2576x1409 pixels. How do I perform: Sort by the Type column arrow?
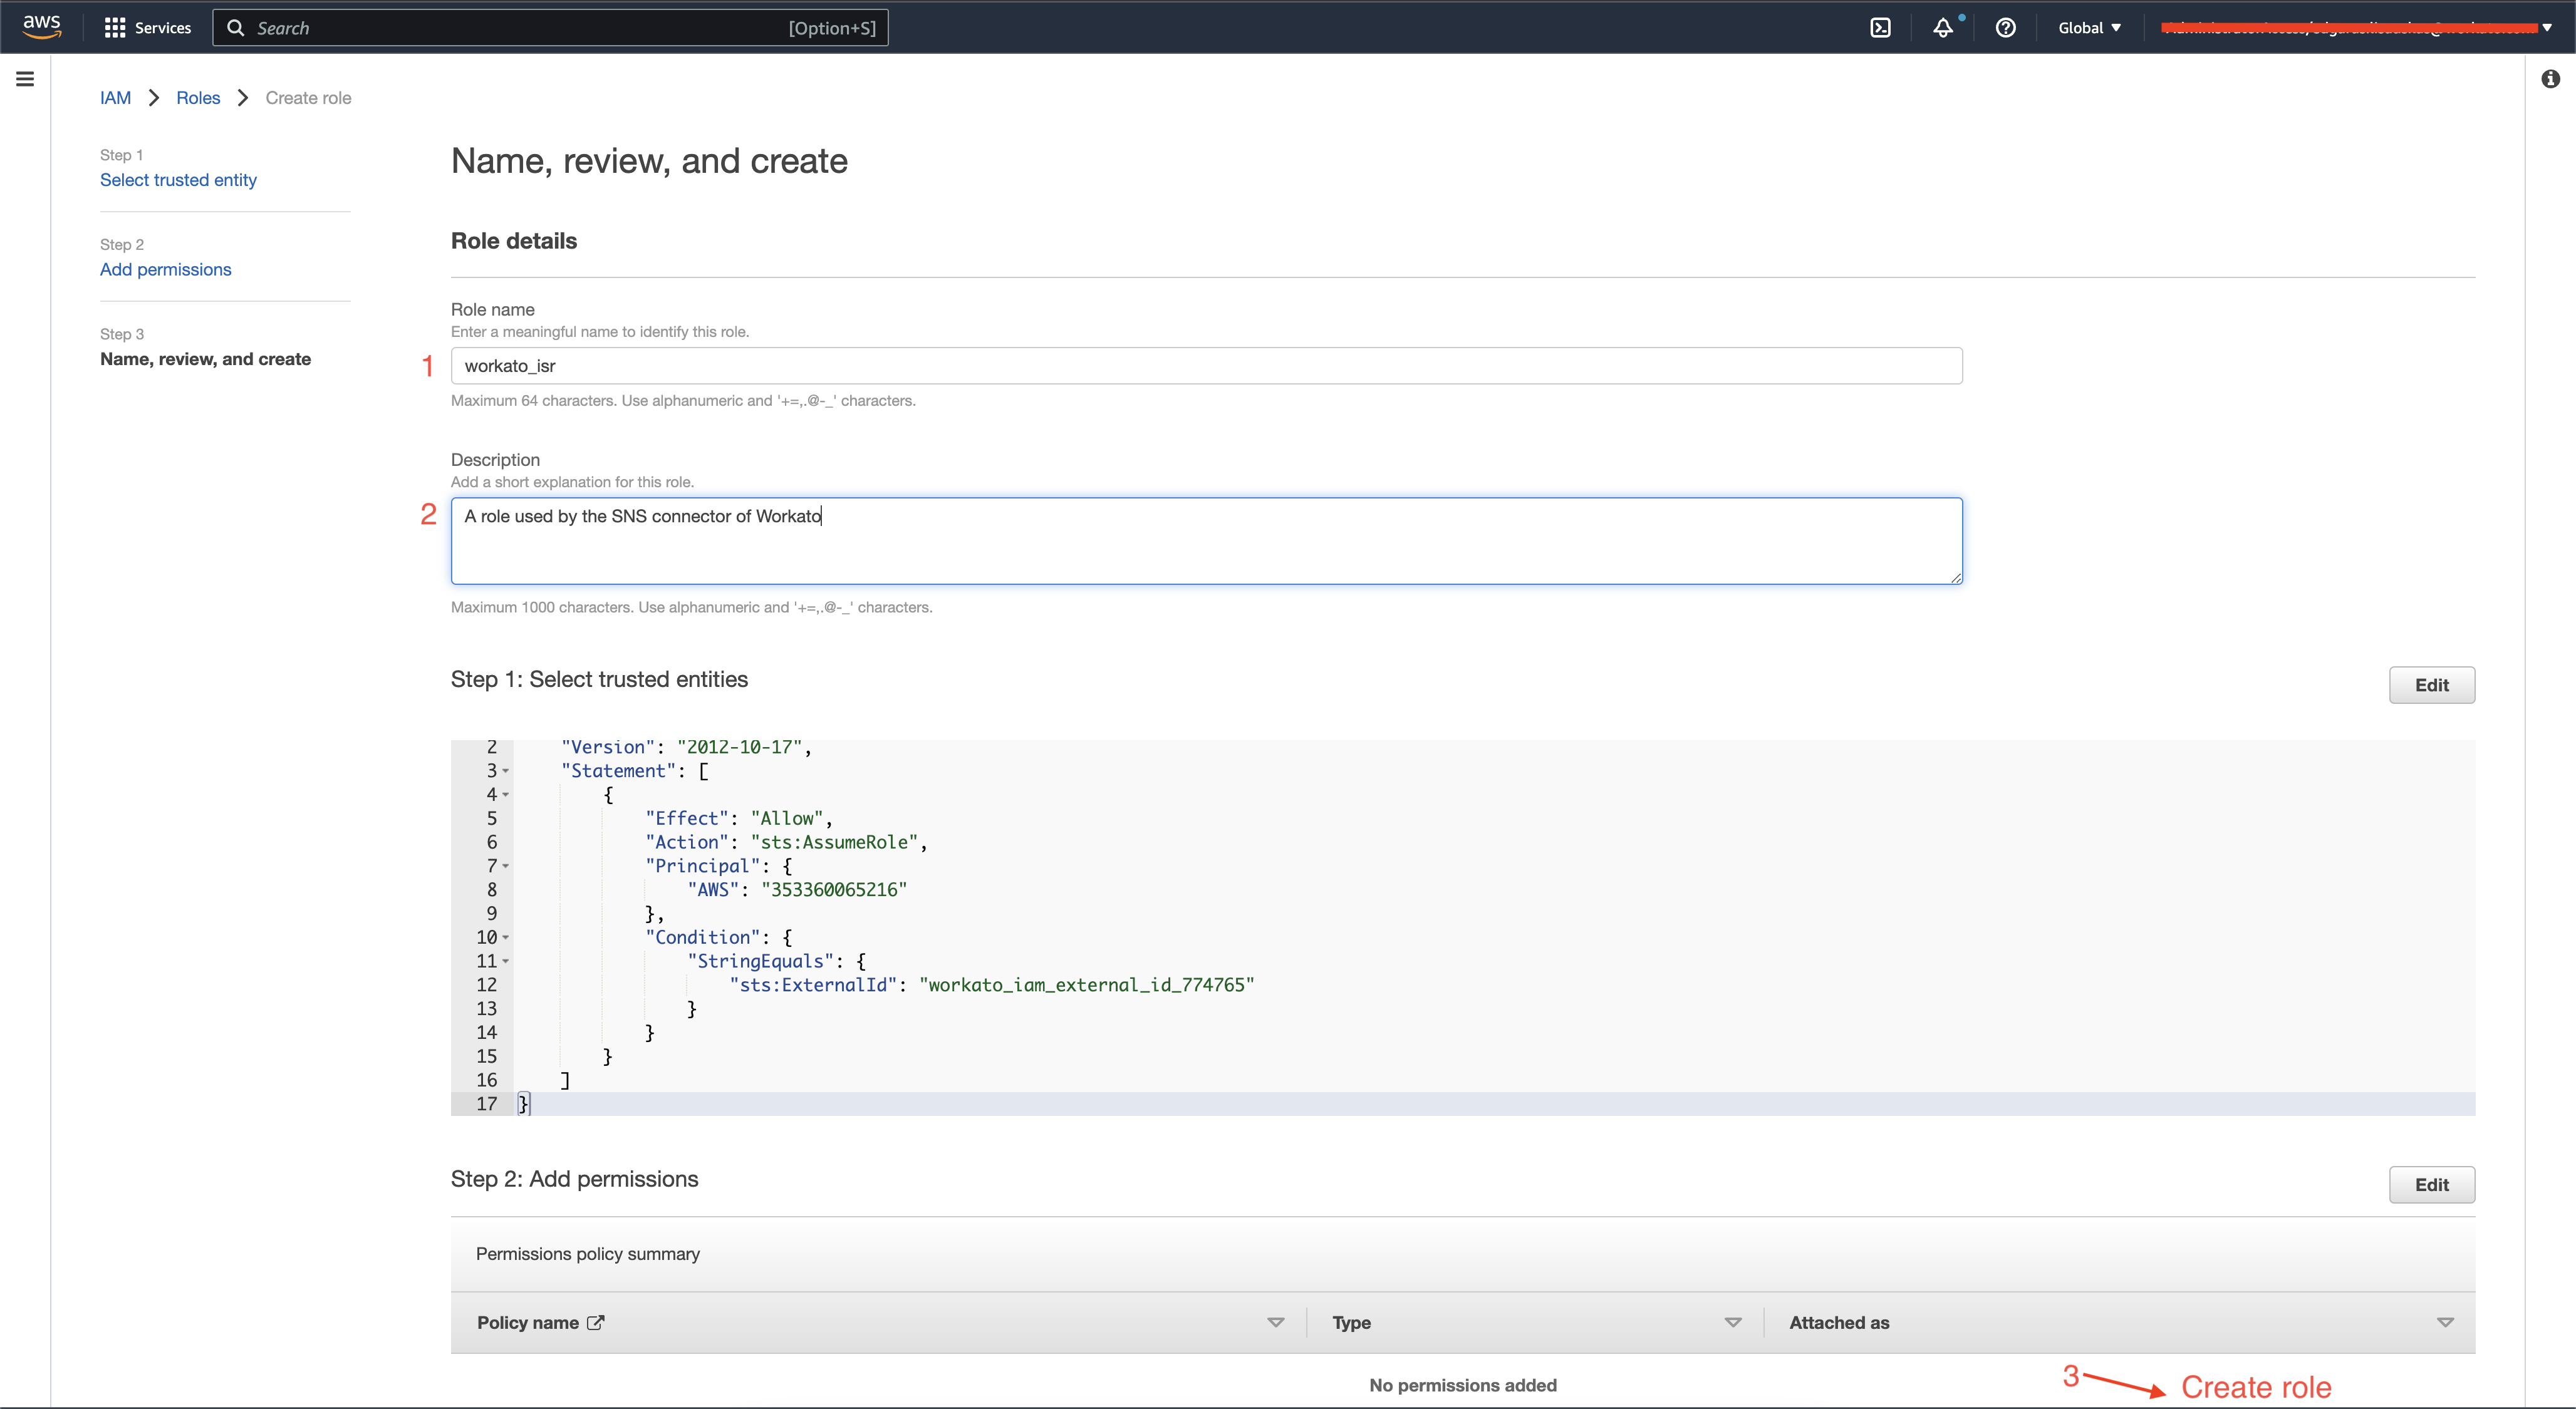click(x=1732, y=1322)
